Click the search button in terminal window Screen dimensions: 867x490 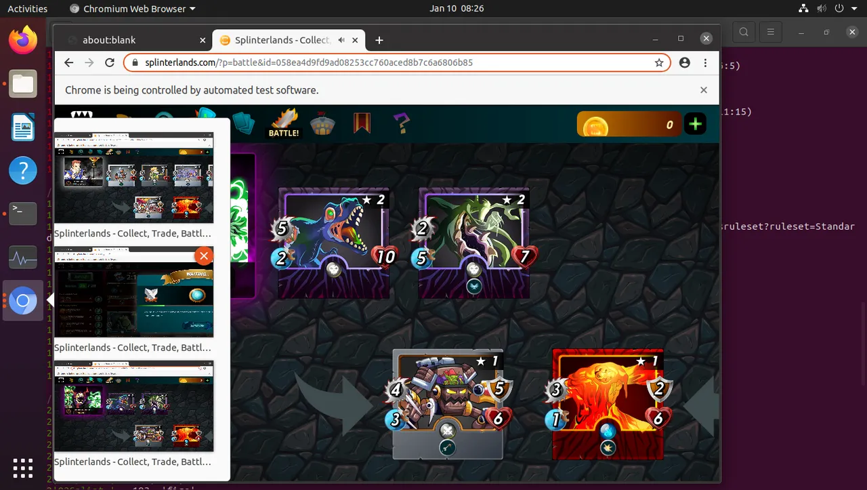744,32
